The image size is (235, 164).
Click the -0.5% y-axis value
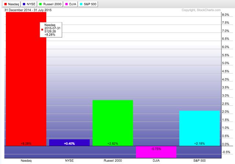click(x=226, y=152)
